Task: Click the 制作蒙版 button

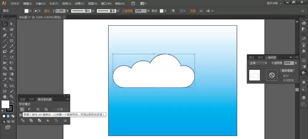Action: [x=287, y=71]
